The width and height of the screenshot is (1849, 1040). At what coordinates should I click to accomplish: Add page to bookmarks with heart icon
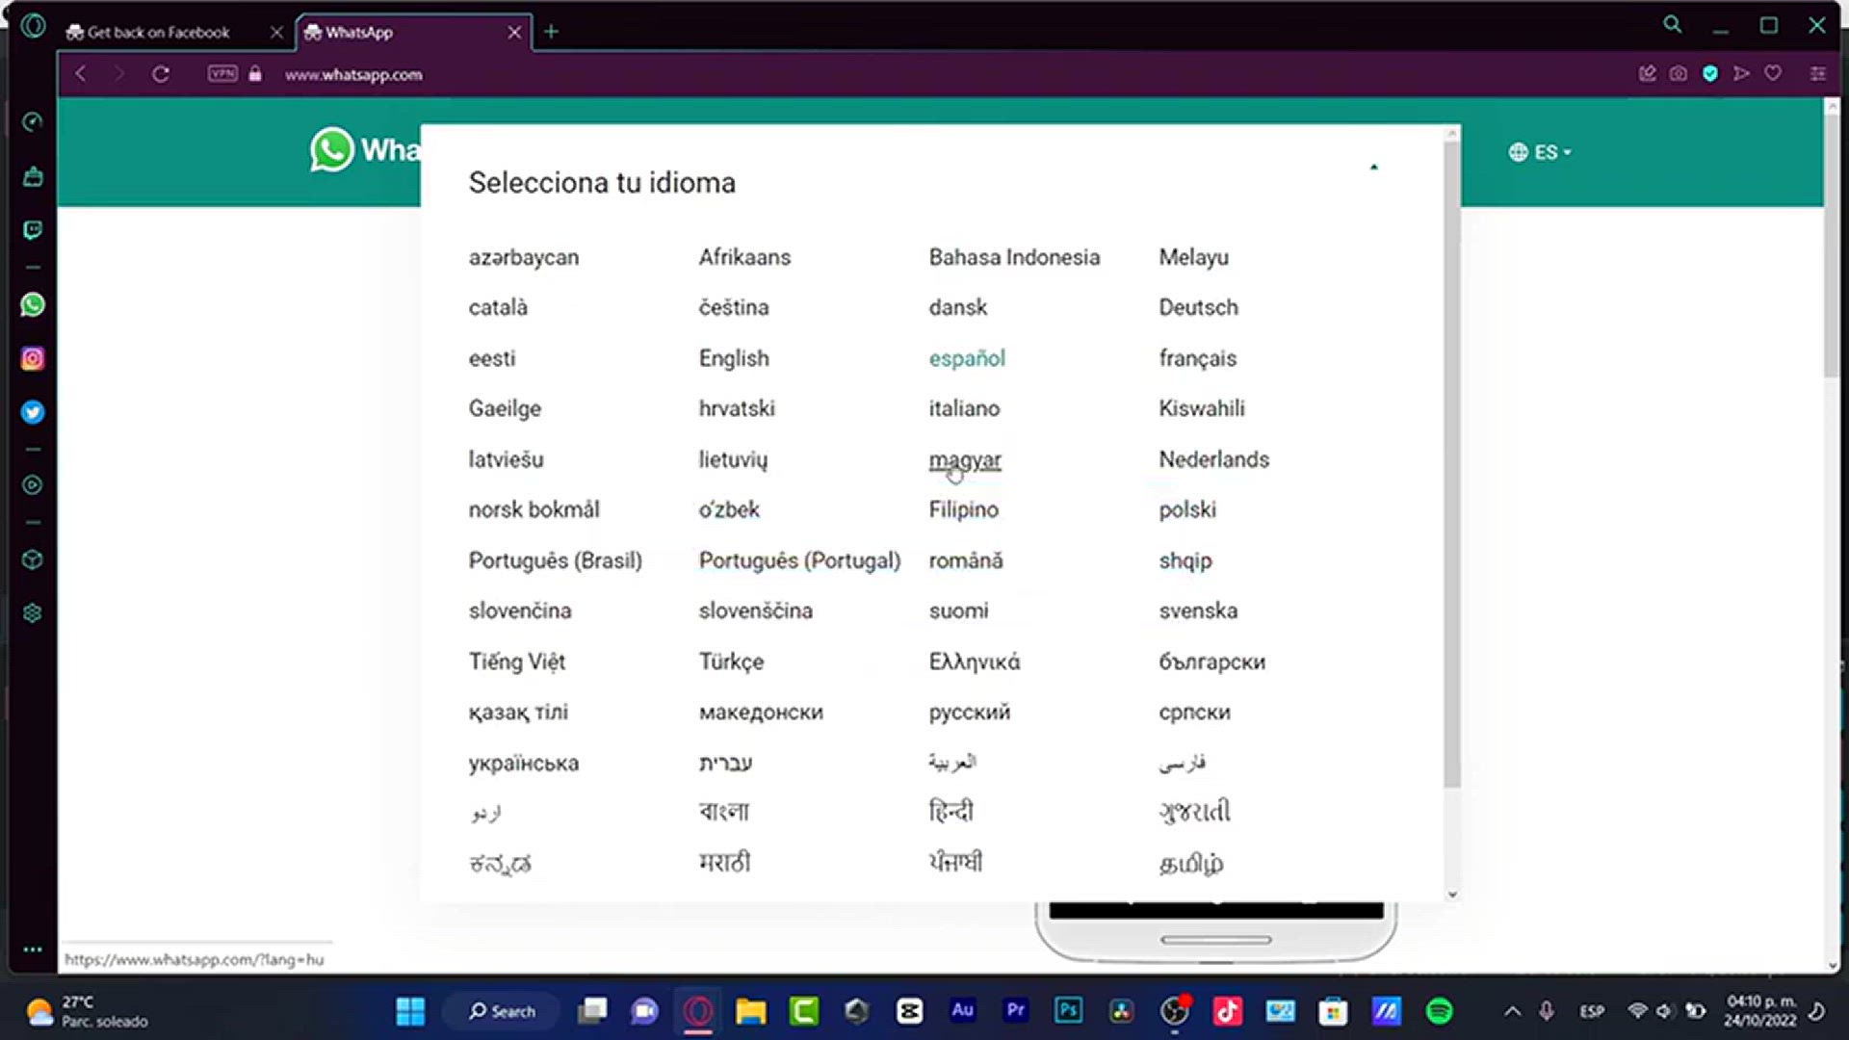pos(1773,73)
